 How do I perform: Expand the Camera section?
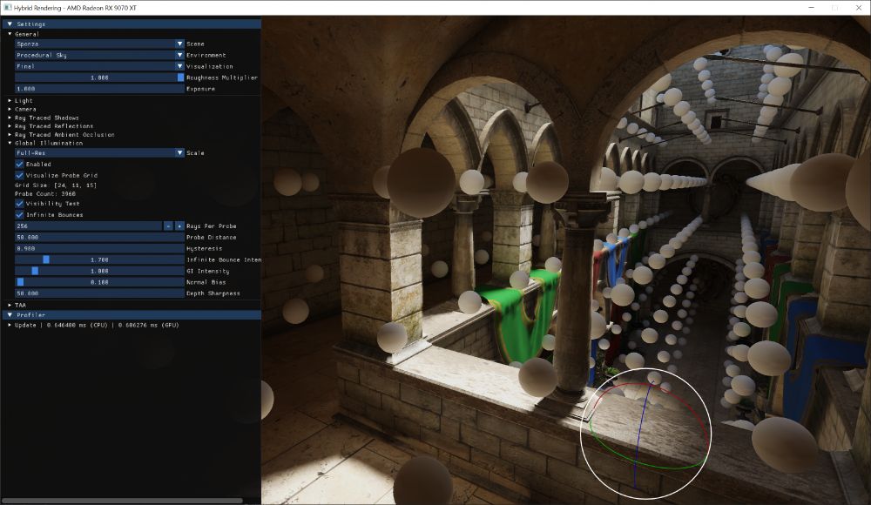coord(10,109)
